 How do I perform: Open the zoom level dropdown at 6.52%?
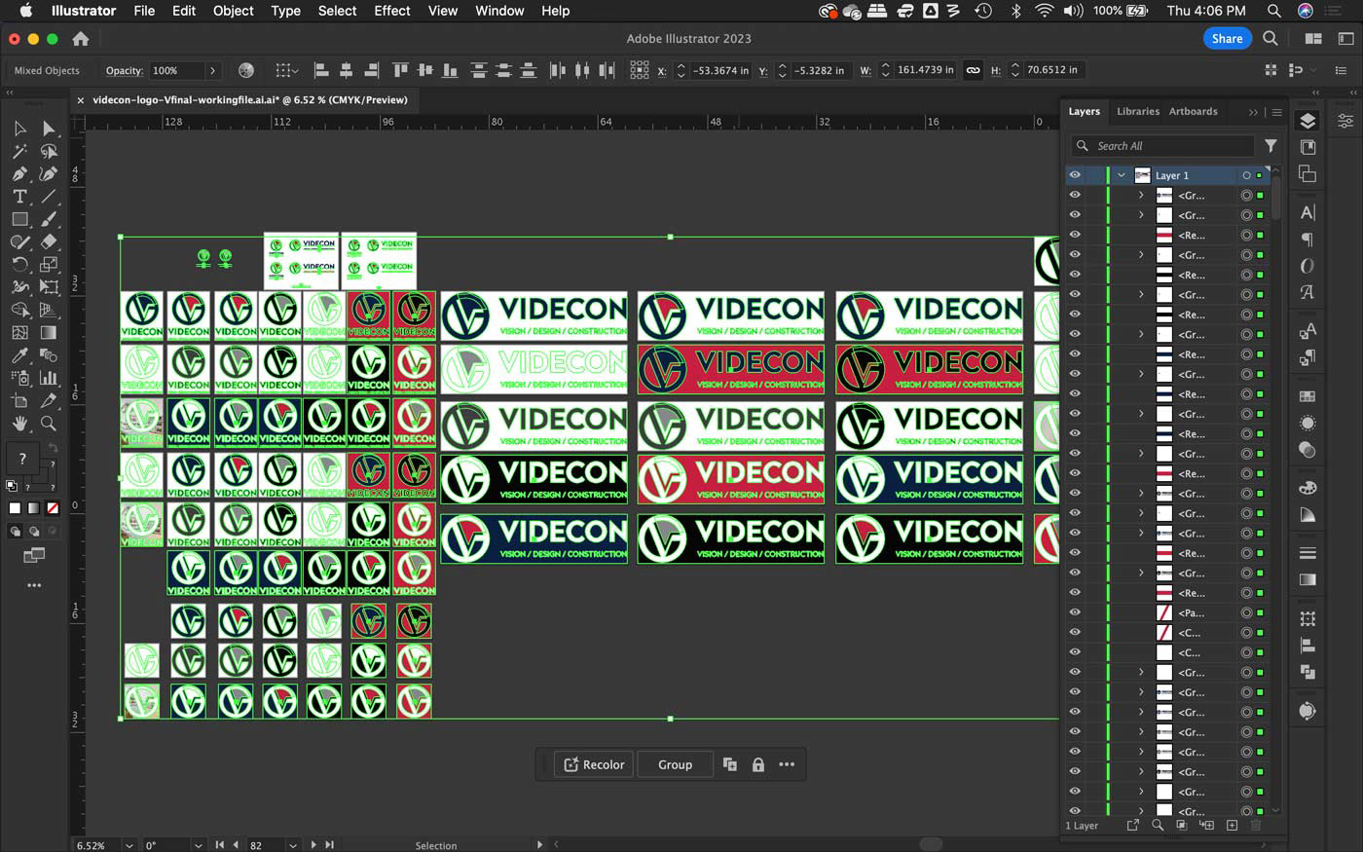click(129, 845)
